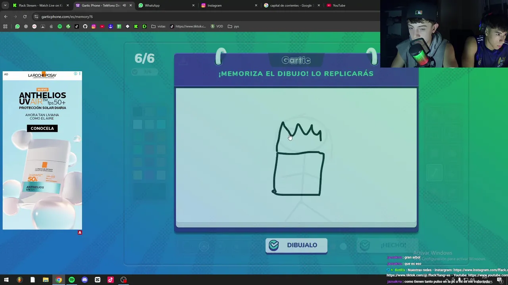Open OBS Studio from the taskbar
508x285 pixels.
pos(124,280)
